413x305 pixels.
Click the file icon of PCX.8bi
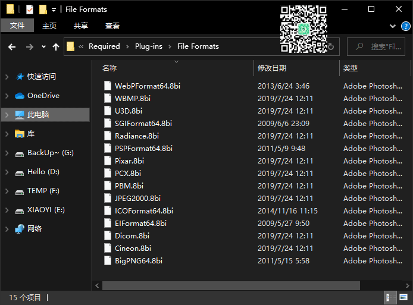click(108, 173)
